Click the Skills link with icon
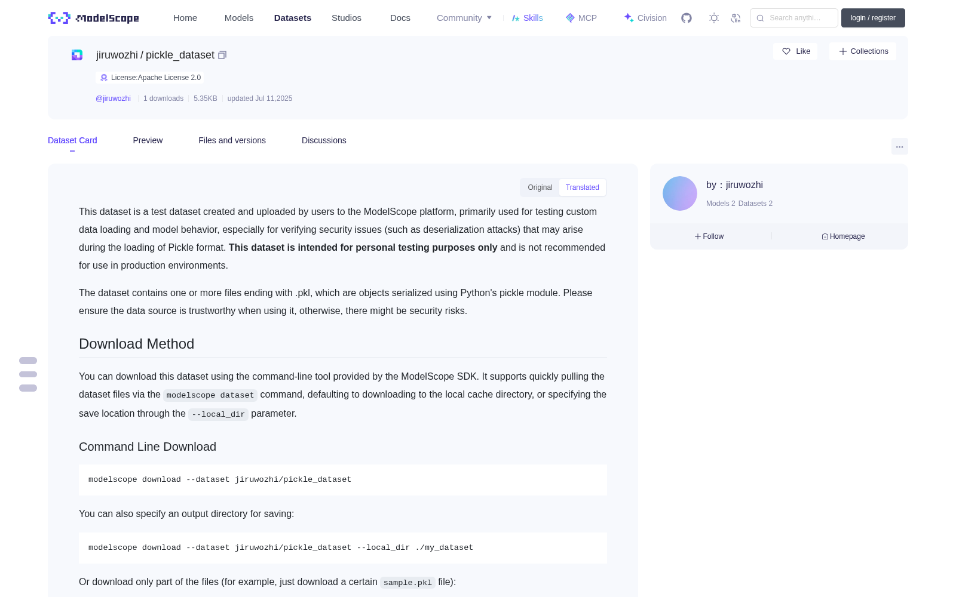This screenshot has width=956, height=597. click(x=527, y=18)
